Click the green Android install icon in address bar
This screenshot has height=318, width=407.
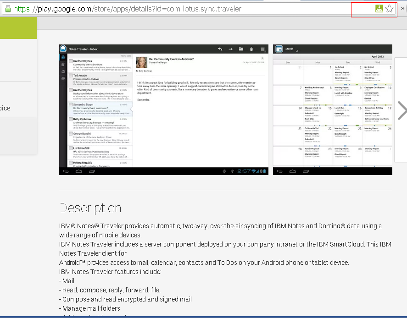[x=379, y=9]
